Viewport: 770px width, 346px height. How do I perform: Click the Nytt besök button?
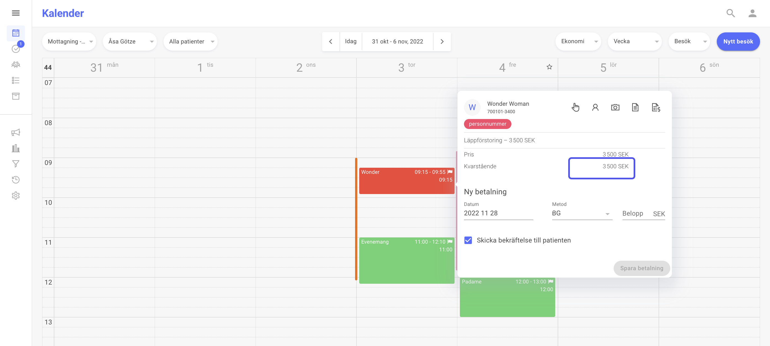(x=738, y=42)
